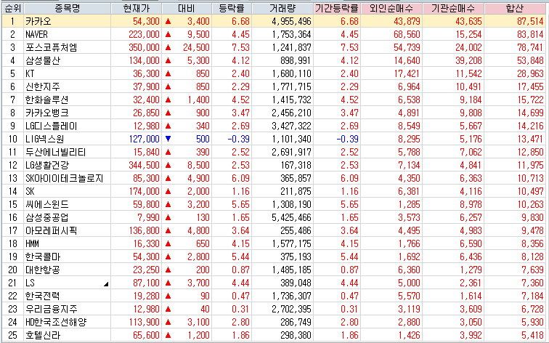This screenshot has height=343, width=549.
Task: Select stock name HMM
Action: [x=32, y=243]
